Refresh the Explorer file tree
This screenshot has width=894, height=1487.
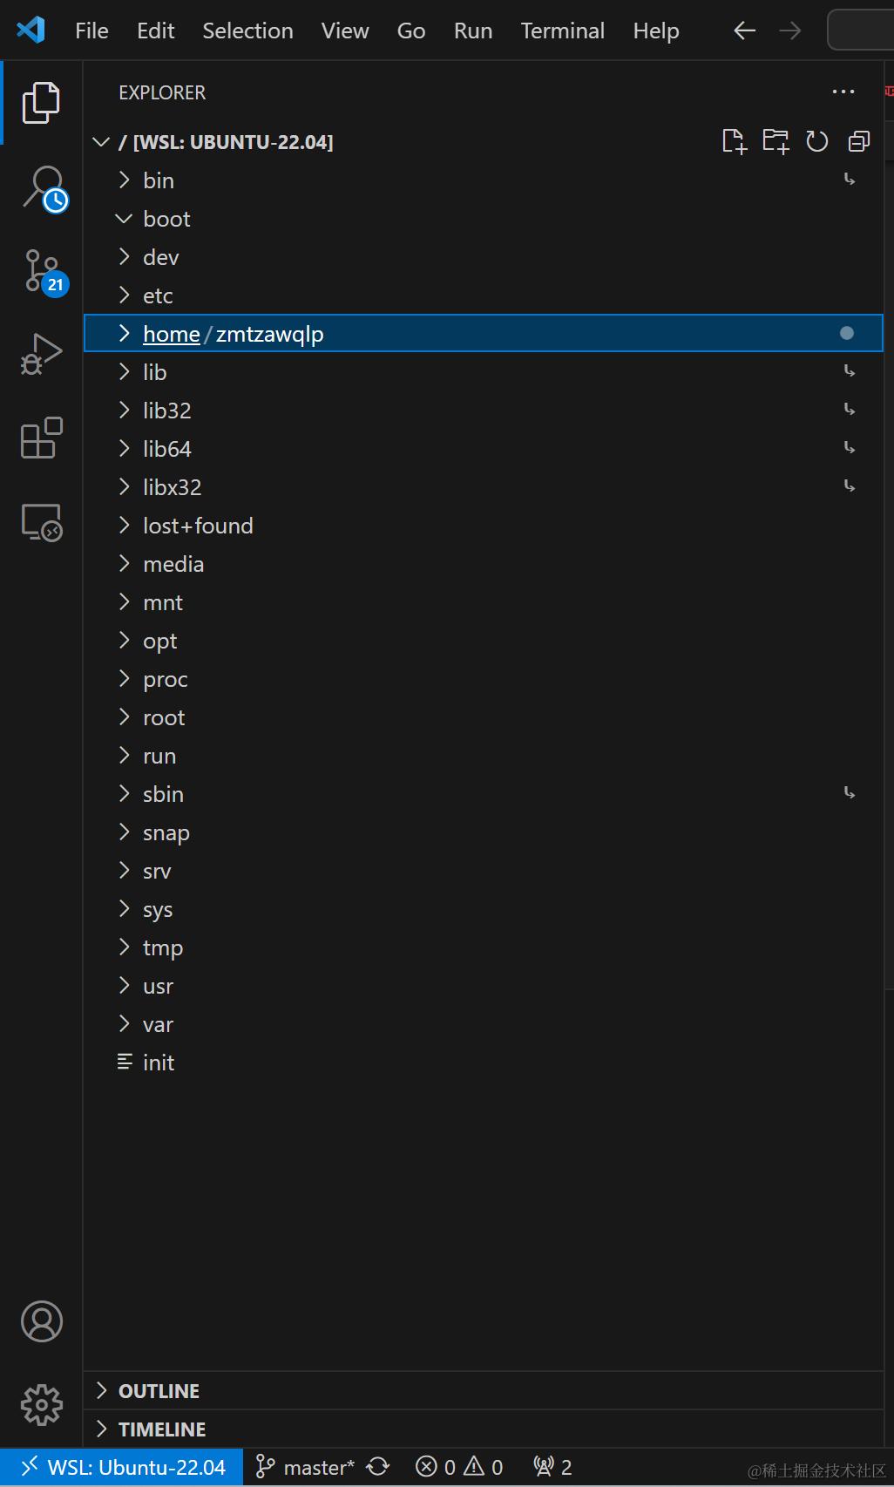[x=817, y=141]
